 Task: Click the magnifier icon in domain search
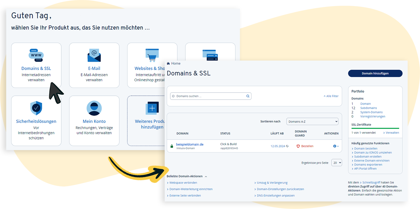pyautogui.click(x=248, y=96)
